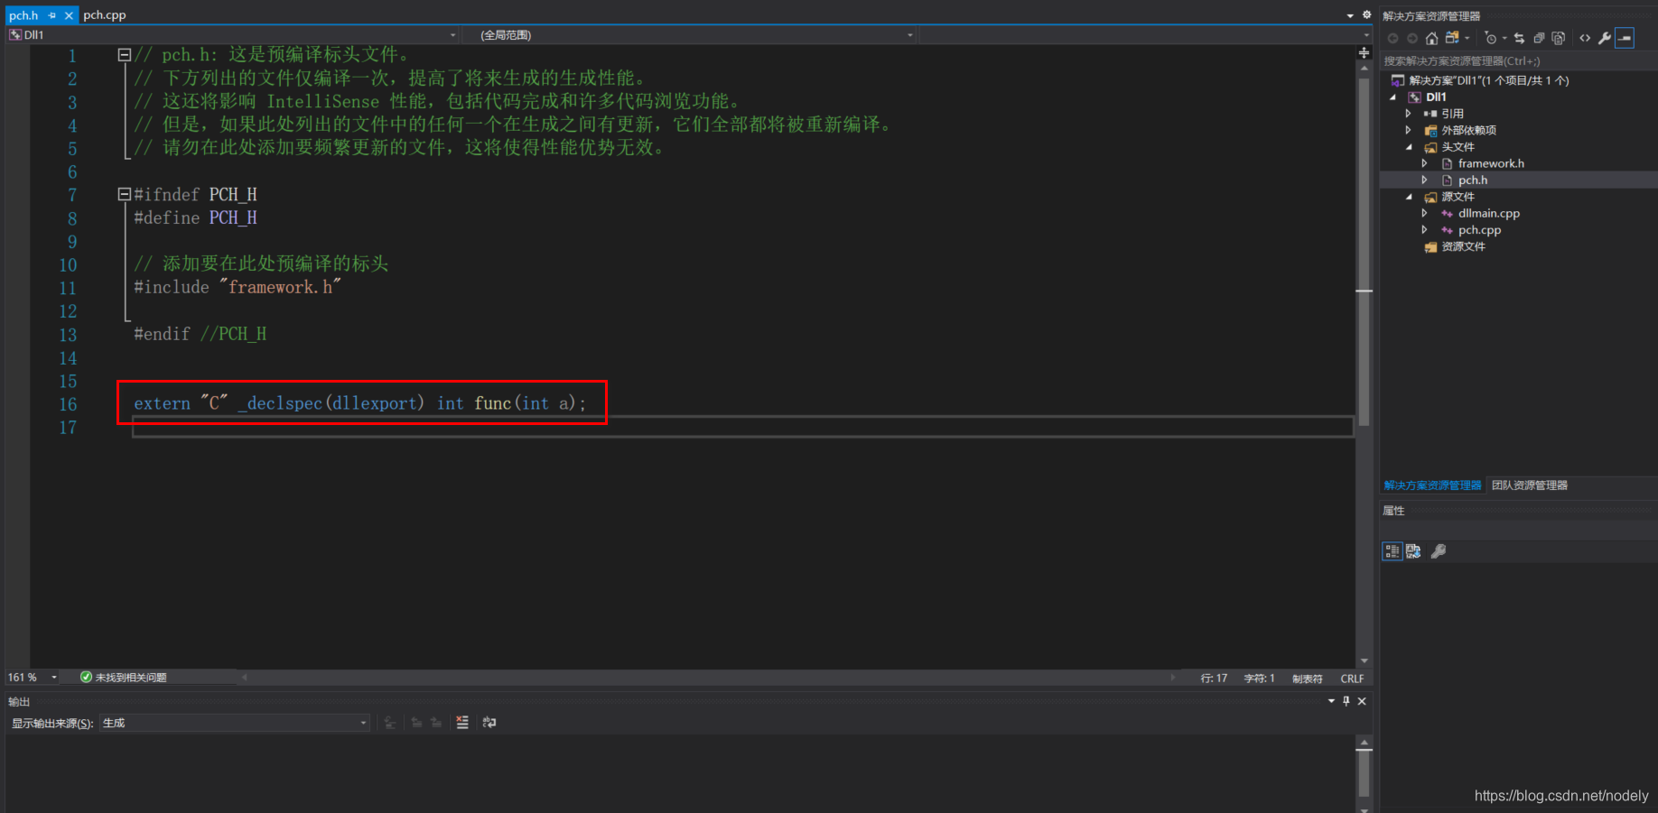1658x813 pixels.
Task: Collapse the #ifndef block at line 7
Action: (125, 194)
